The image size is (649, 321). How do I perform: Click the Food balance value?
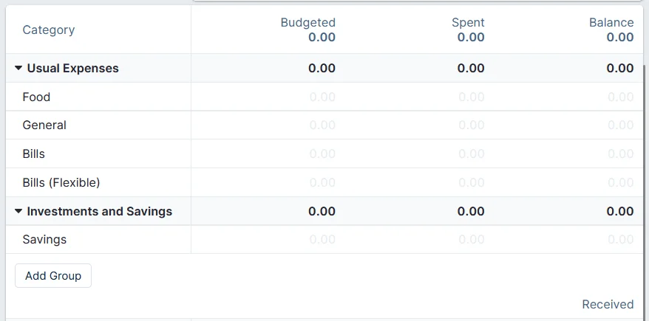(620, 97)
